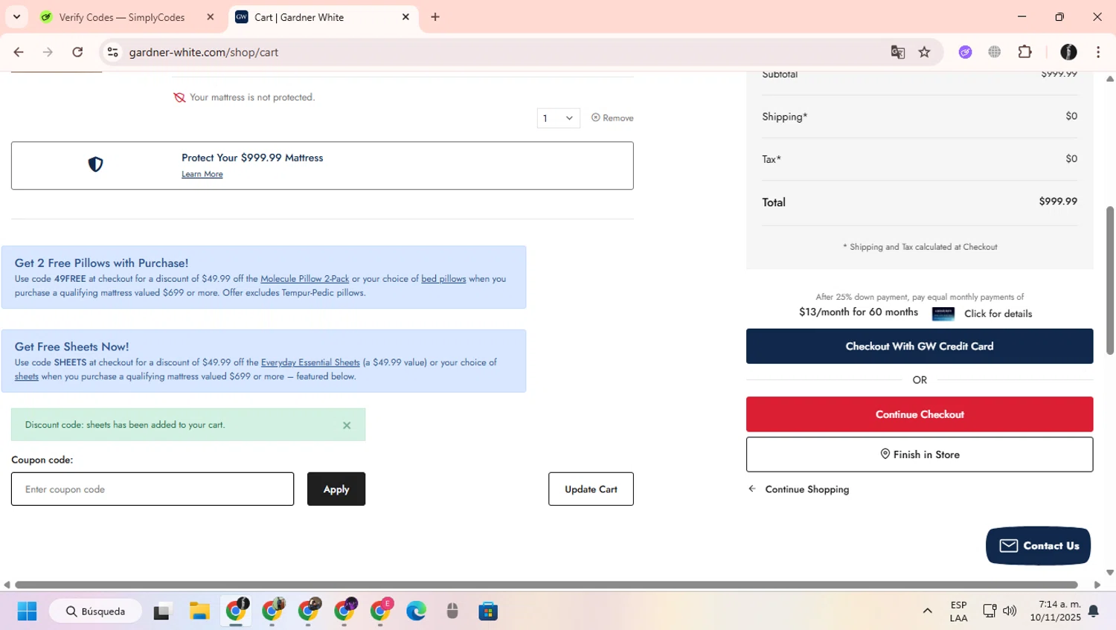Viewport: 1116px width, 630px height.
Task: Click the network icon in system tray
Action: (x=989, y=611)
